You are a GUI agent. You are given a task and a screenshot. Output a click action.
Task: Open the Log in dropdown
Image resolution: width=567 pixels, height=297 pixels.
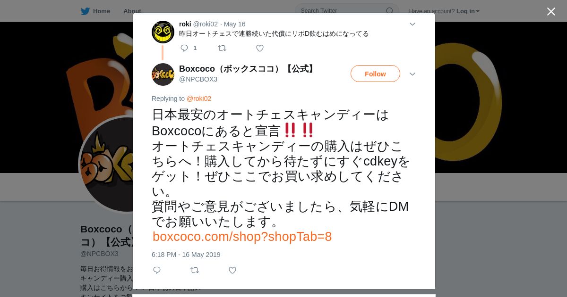[x=468, y=11]
